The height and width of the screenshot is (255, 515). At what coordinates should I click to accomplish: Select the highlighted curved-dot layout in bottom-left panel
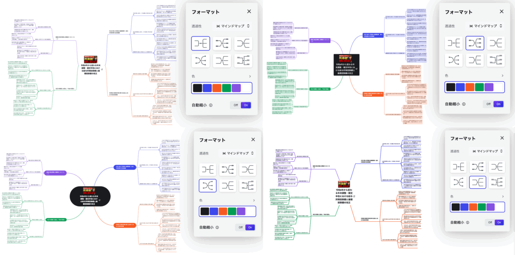(x=208, y=186)
